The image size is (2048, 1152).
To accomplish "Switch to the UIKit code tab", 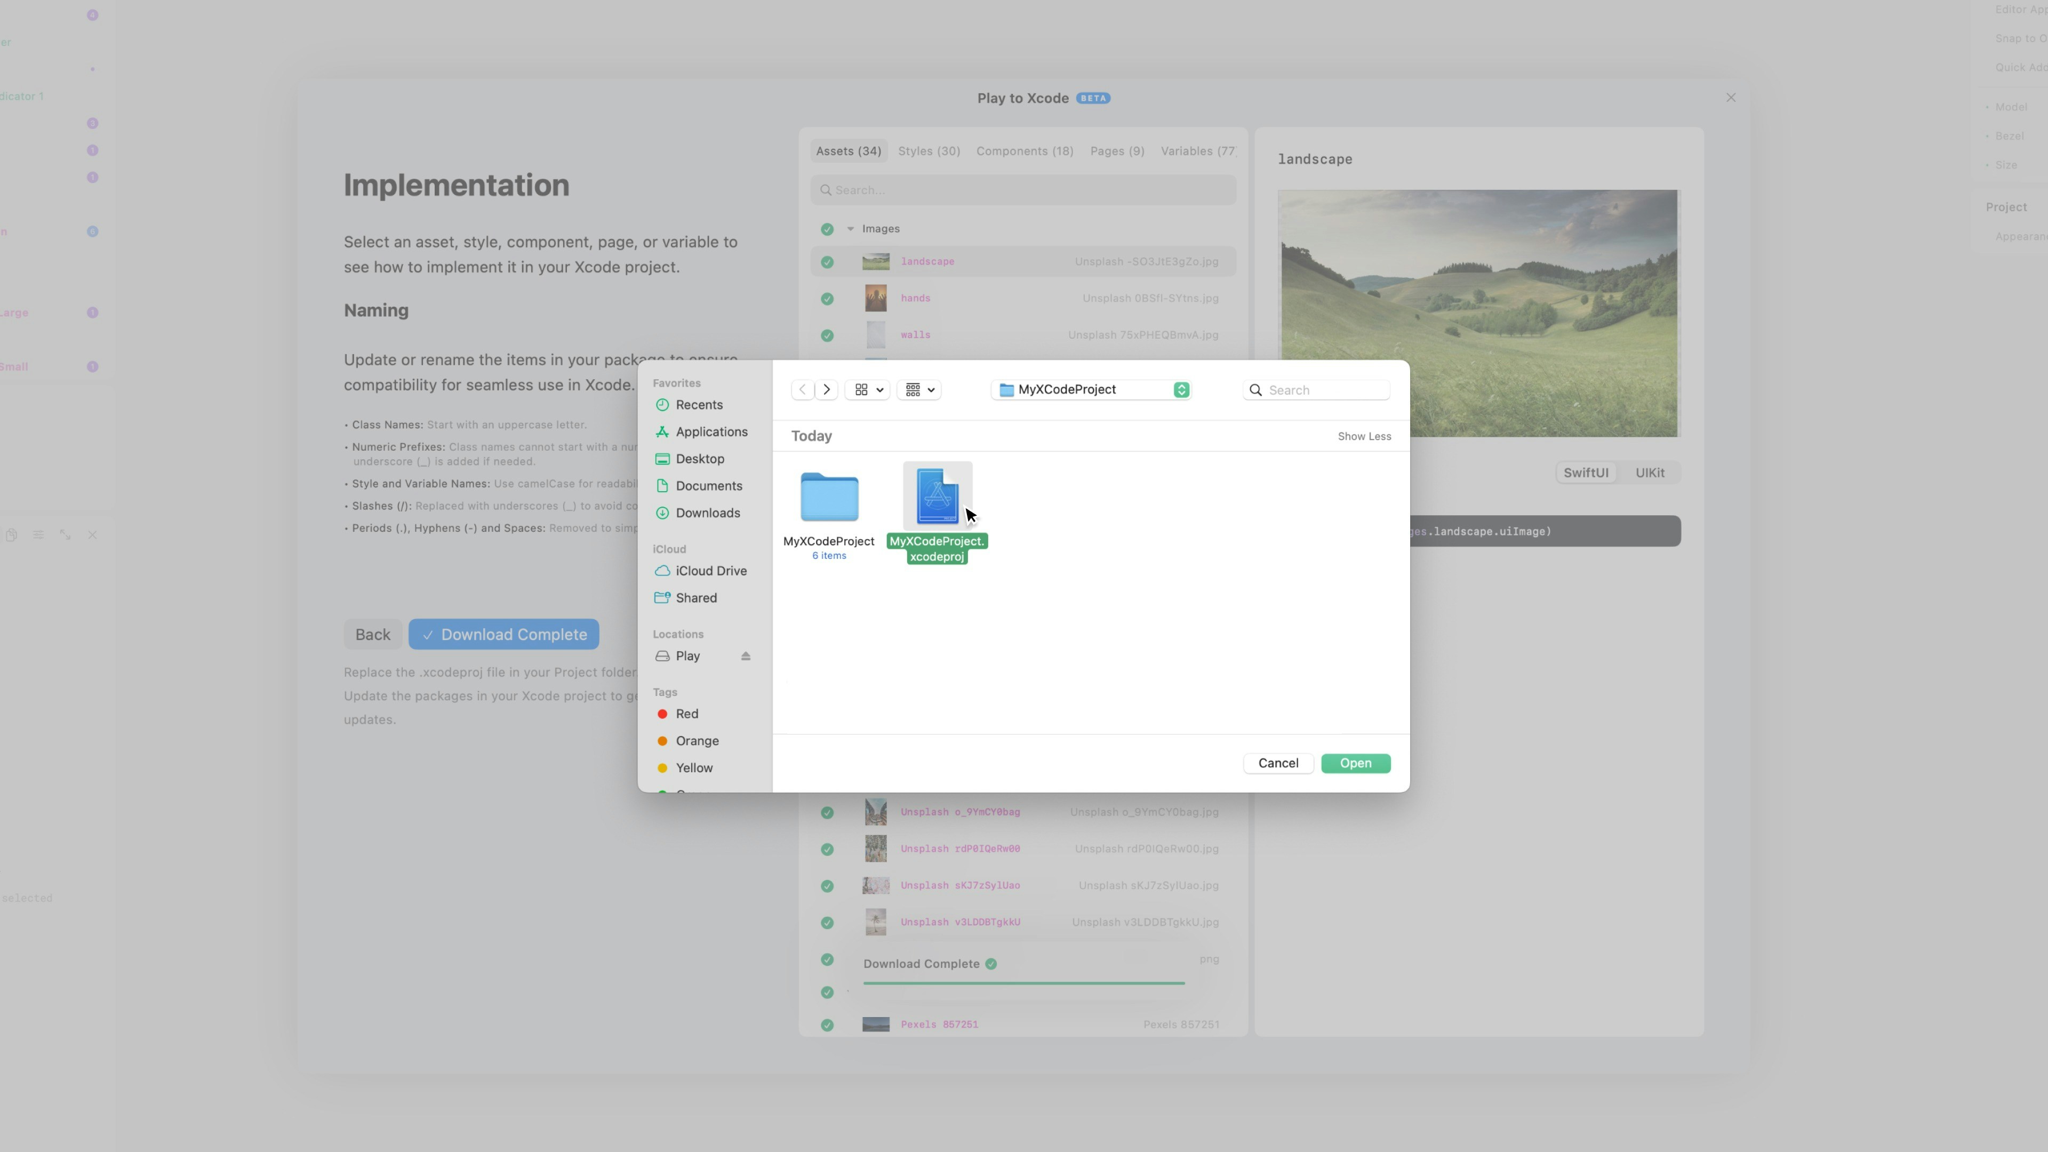I will [x=1649, y=473].
